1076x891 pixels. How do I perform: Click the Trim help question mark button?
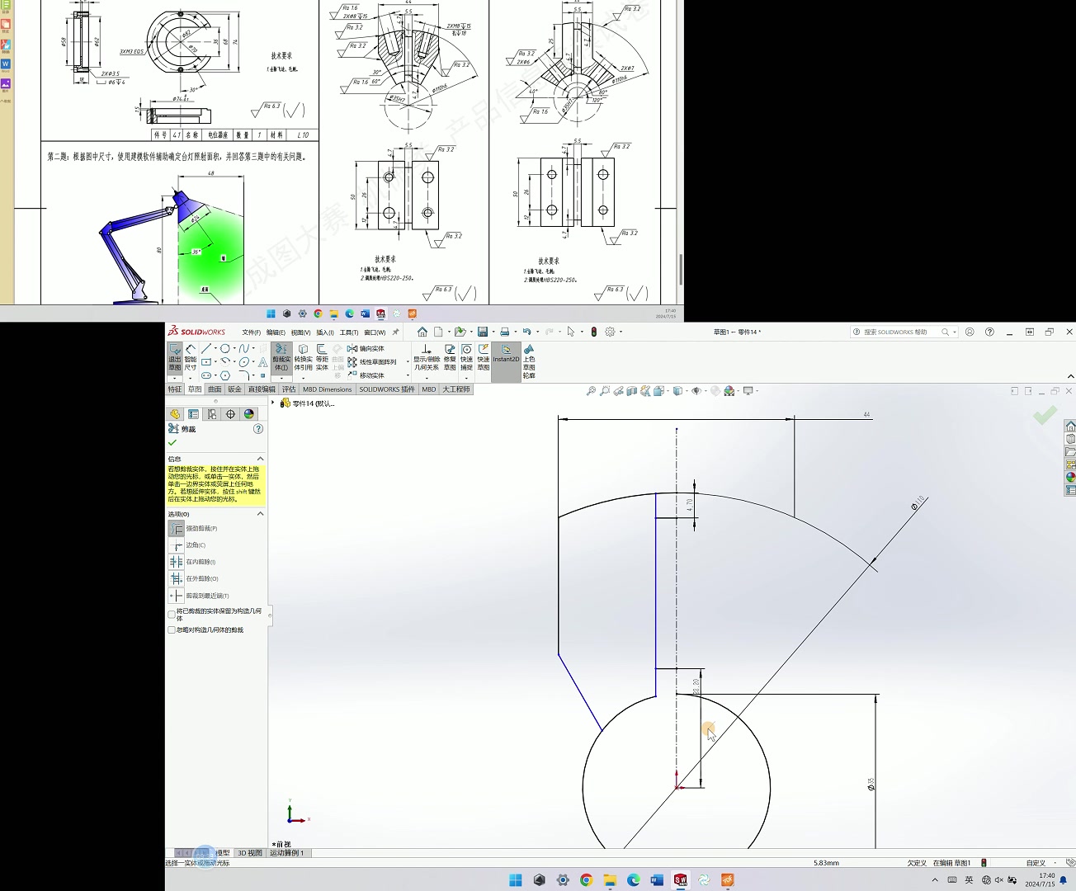click(258, 429)
